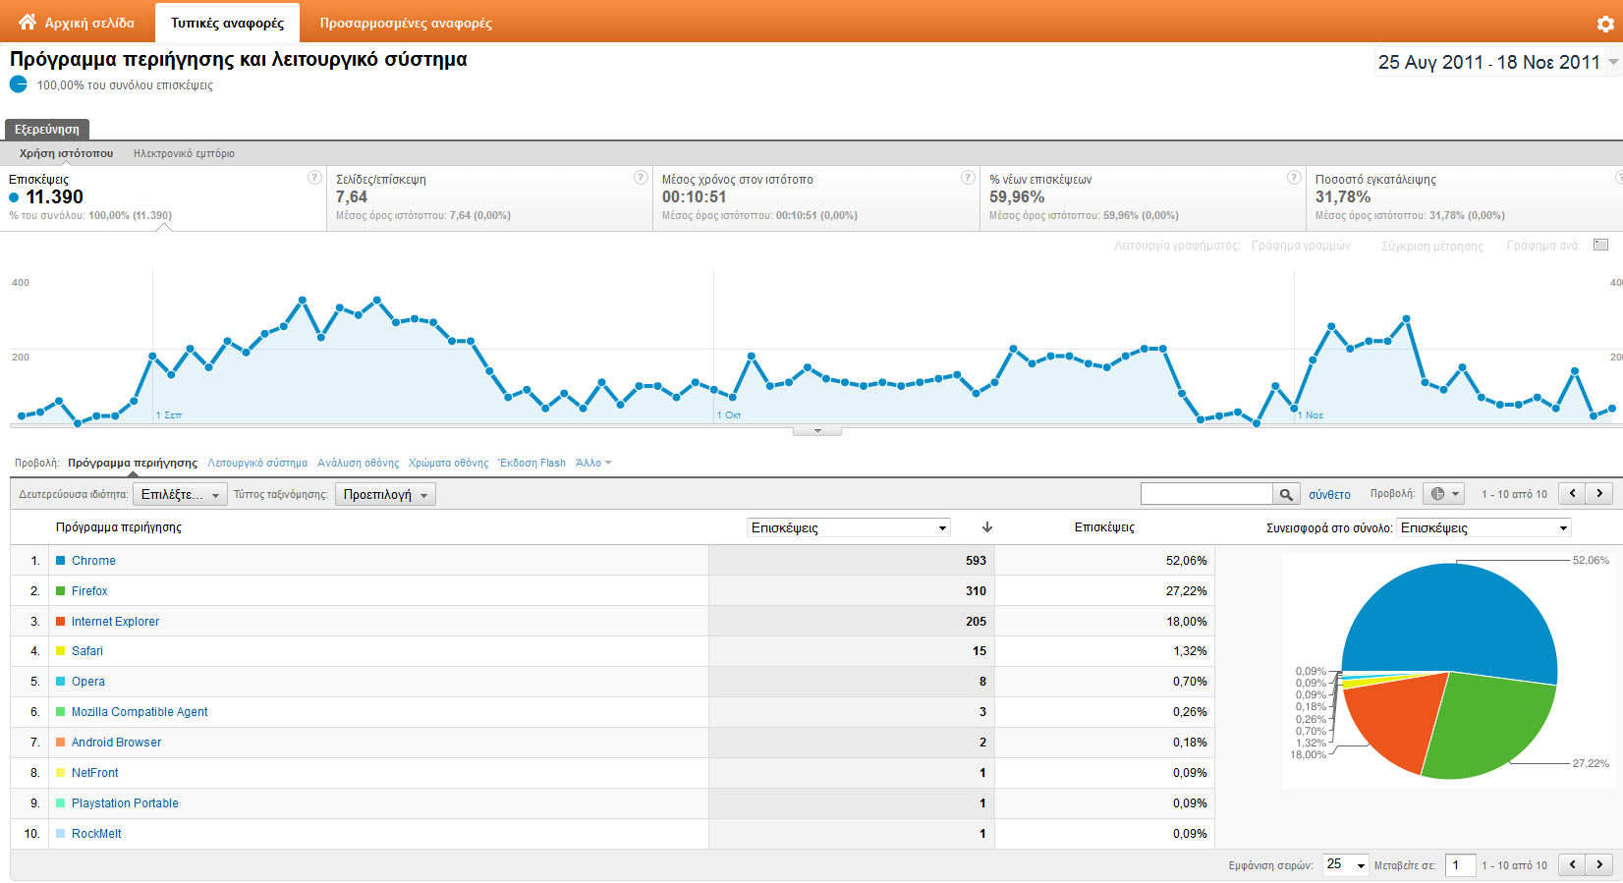Click help icon in Σελίδες/επίσκεψη metric box
The image size is (1623, 883).
coord(641,178)
